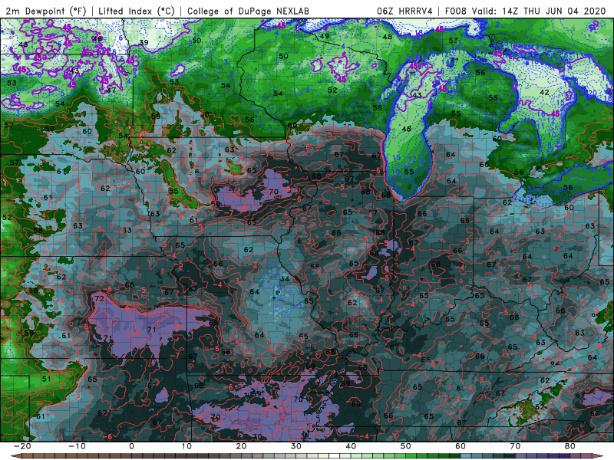Click the "06Z HRRRV4" model run label

[404, 11]
